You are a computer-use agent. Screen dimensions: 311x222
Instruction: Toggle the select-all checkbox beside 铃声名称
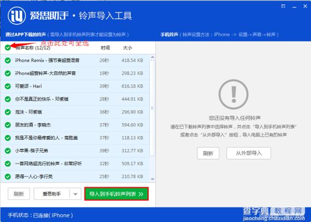[8, 48]
